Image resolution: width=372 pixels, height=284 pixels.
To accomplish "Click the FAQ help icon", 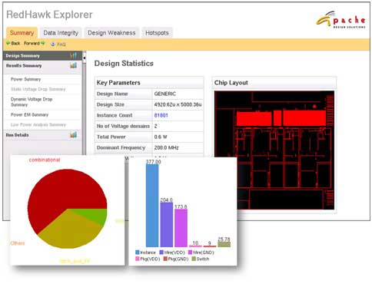I will (x=53, y=44).
